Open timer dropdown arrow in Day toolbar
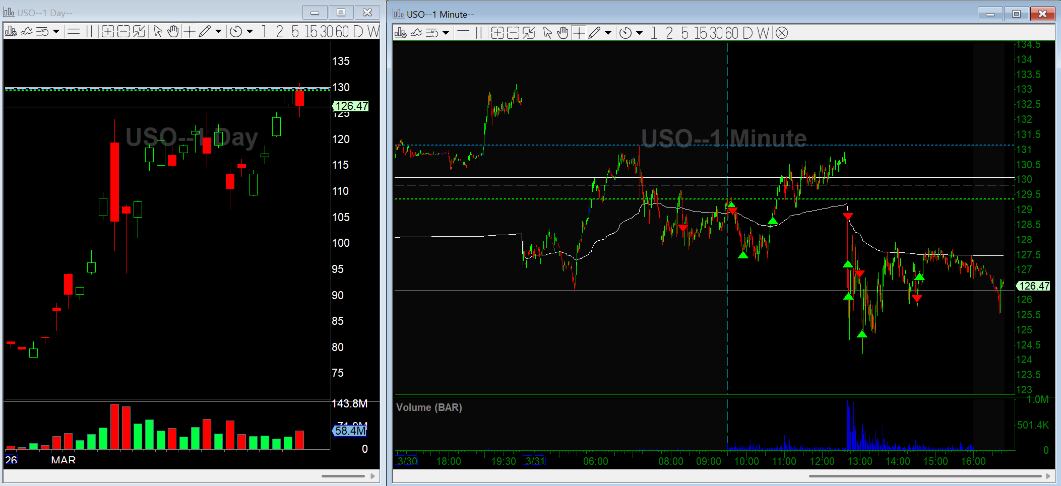 pyautogui.click(x=249, y=32)
